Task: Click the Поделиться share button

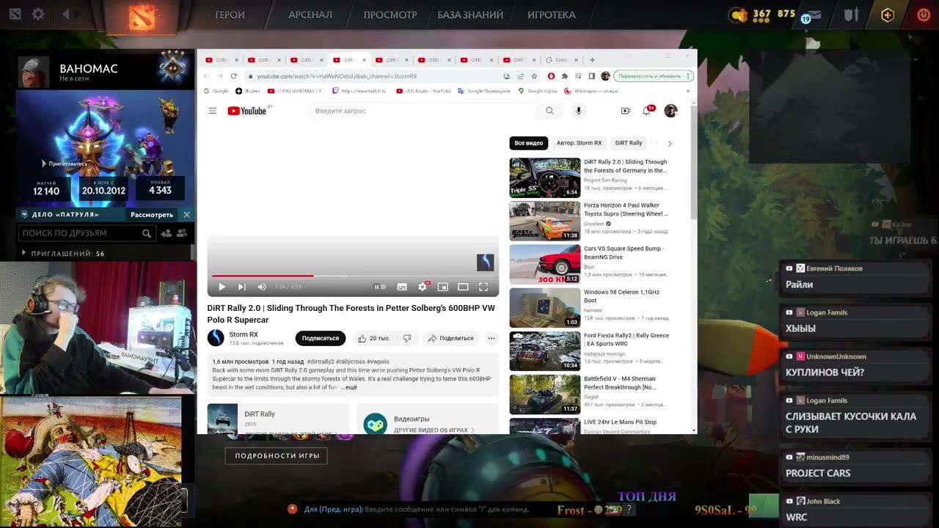Action: click(450, 338)
